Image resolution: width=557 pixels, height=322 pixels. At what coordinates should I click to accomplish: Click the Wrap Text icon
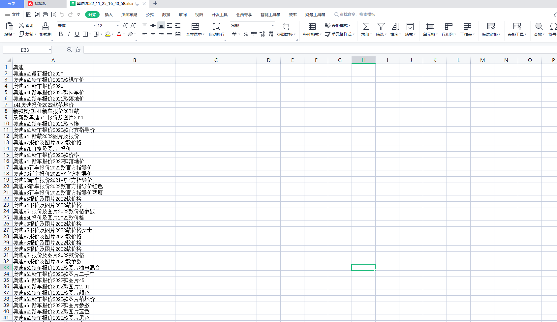(x=217, y=26)
